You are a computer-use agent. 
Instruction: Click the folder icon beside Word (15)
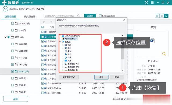(x=16, y=72)
